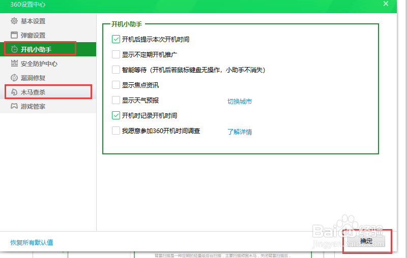This screenshot has width=407, height=258.
Task: Close the 360设置中心 dialog
Action: click(386, 4)
